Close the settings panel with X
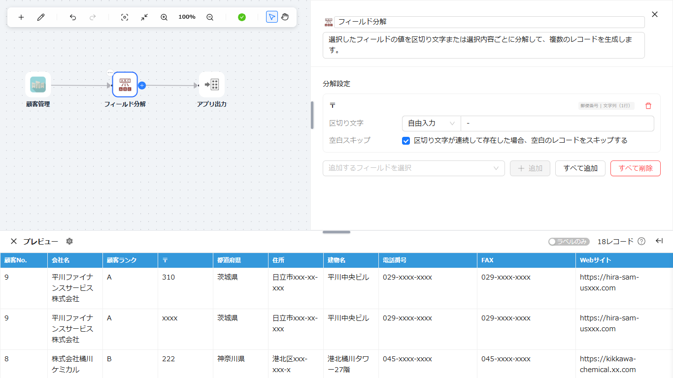673x378 pixels. 655,14
